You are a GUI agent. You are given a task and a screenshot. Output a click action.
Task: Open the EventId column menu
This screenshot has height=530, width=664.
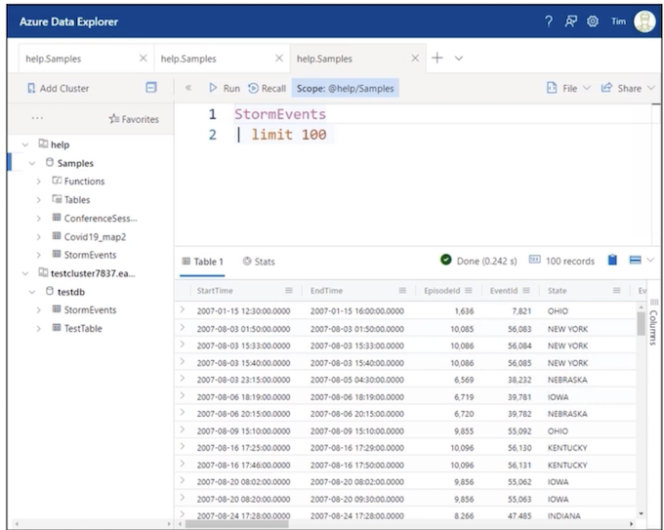point(526,291)
